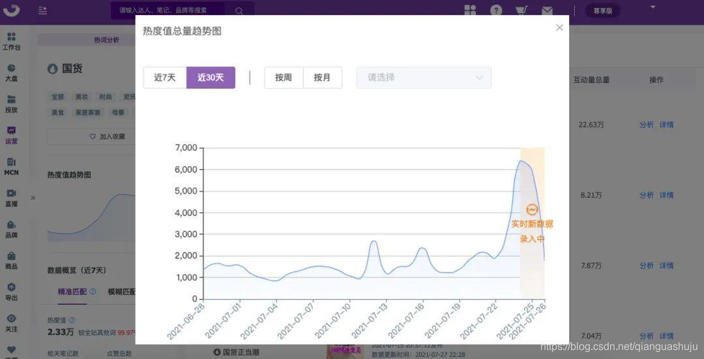The width and height of the screenshot is (704, 359).
Task: Select the 时尚 category tag
Action: coord(106,97)
